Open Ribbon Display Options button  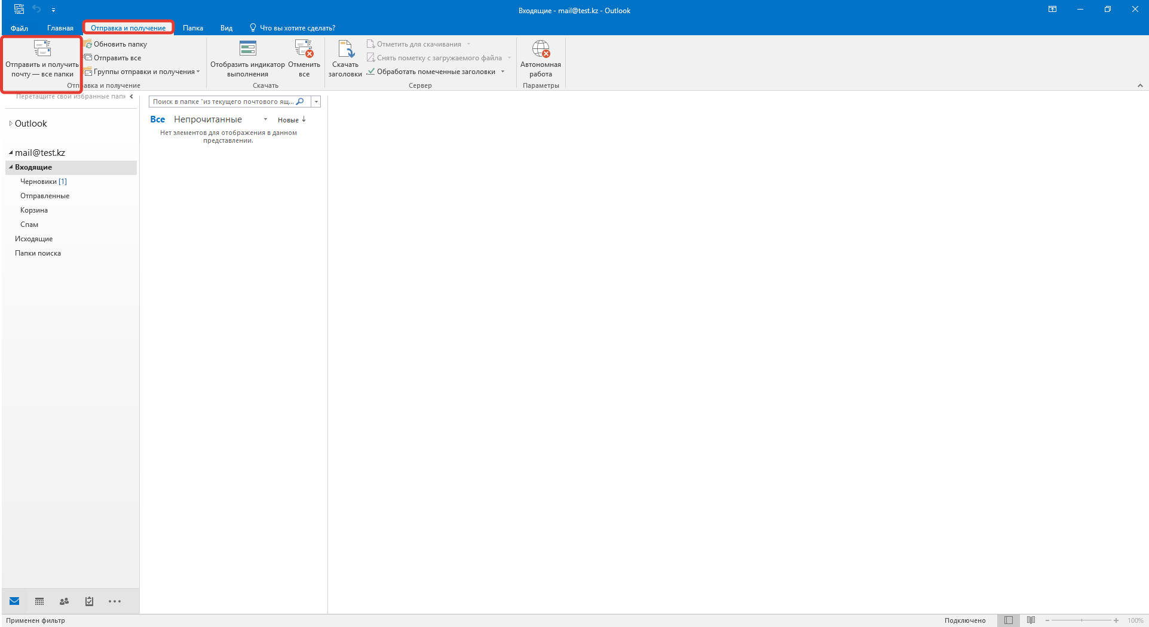(x=1053, y=9)
